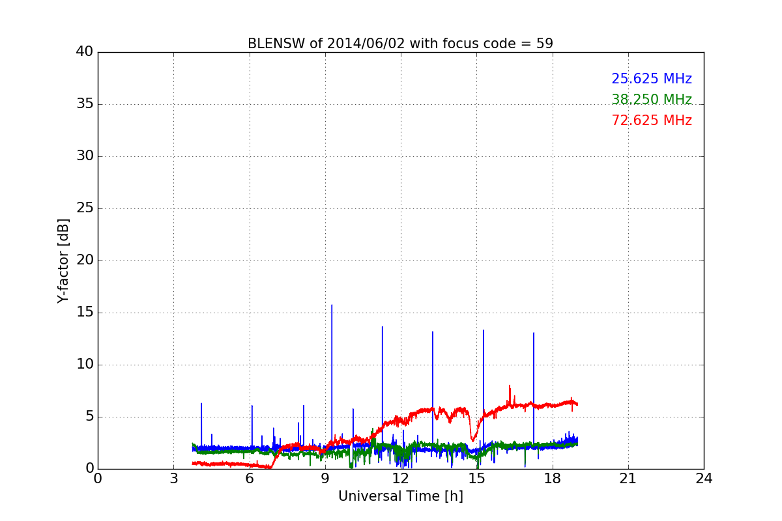Image resolution: width=782 pixels, height=521 pixels.
Task: Click the "Y-factor [dB]" axis label
Action: pos(63,260)
